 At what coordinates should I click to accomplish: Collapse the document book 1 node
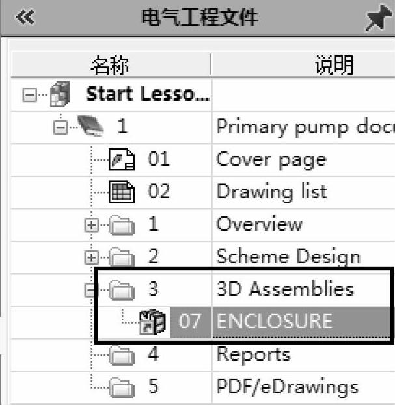pyautogui.click(x=60, y=127)
